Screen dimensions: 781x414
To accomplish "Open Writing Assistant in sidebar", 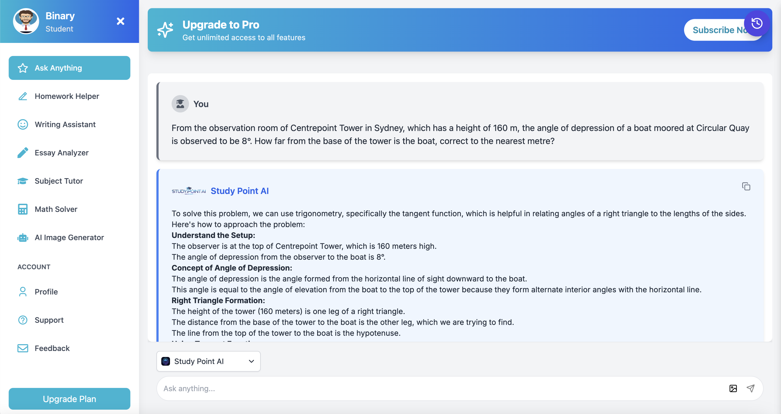I will click(x=65, y=124).
